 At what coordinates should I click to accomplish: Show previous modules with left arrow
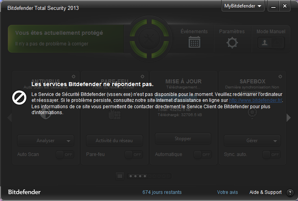[9, 118]
